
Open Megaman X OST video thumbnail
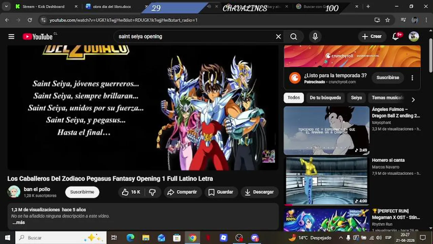(327, 219)
